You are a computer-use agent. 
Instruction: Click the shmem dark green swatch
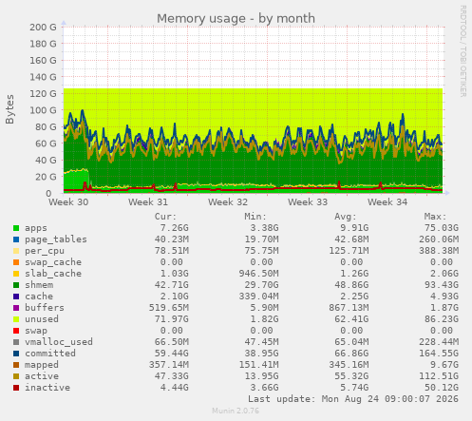click(16, 285)
